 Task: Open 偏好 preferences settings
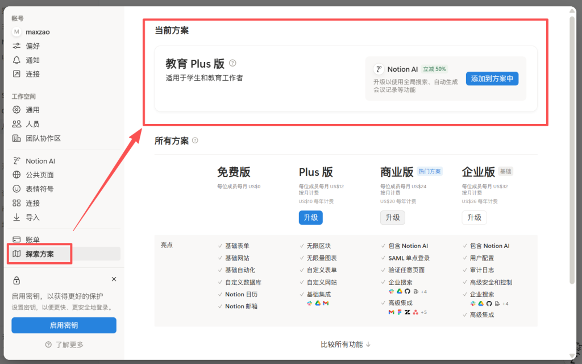tap(32, 46)
